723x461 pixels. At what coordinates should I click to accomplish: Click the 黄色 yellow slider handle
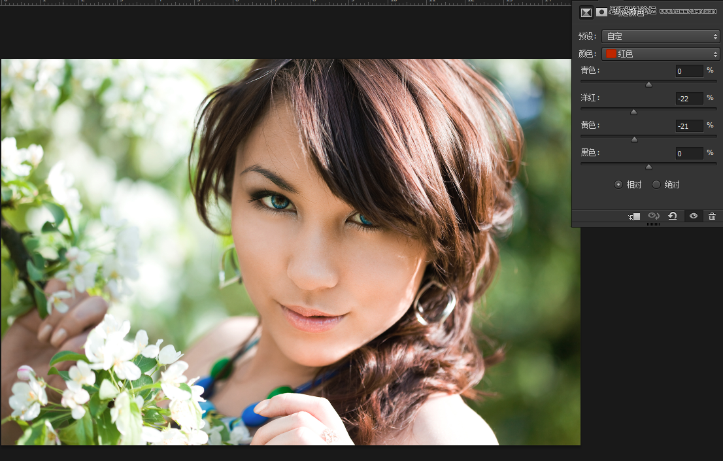pos(635,139)
